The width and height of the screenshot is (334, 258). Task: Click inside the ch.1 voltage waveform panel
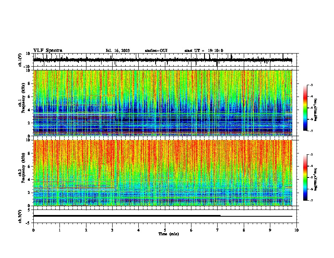166,60
